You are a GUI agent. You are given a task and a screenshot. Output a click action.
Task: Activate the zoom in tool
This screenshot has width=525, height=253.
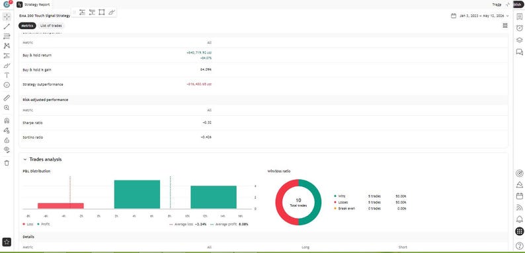coord(7,108)
